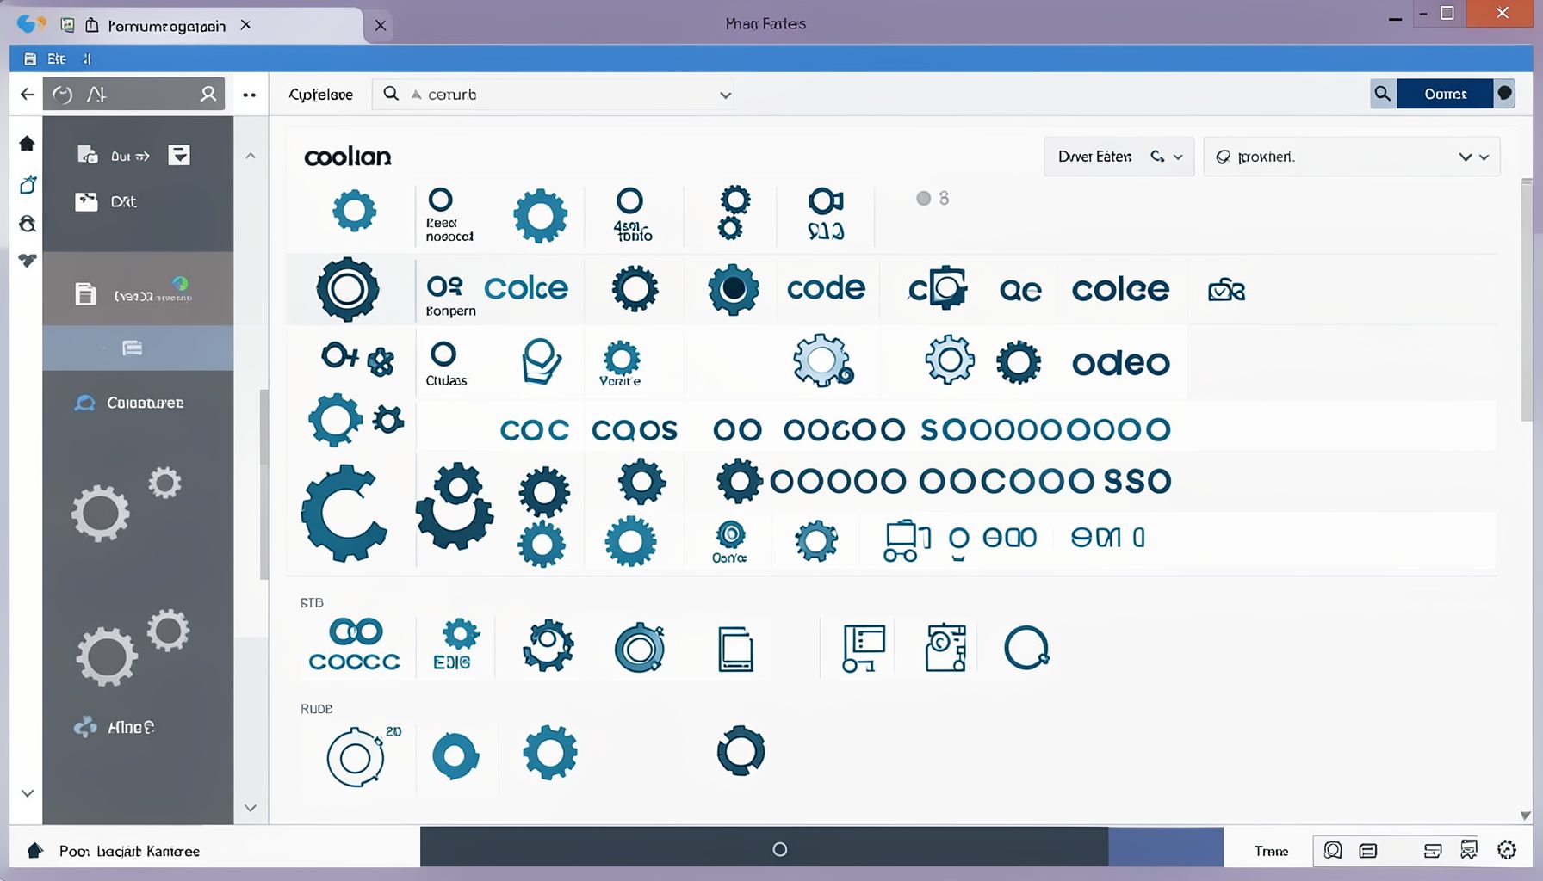Expand sidebar with the lower down chevron
Viewport: 1543px width, 881px height.
(x=251, y=808)
